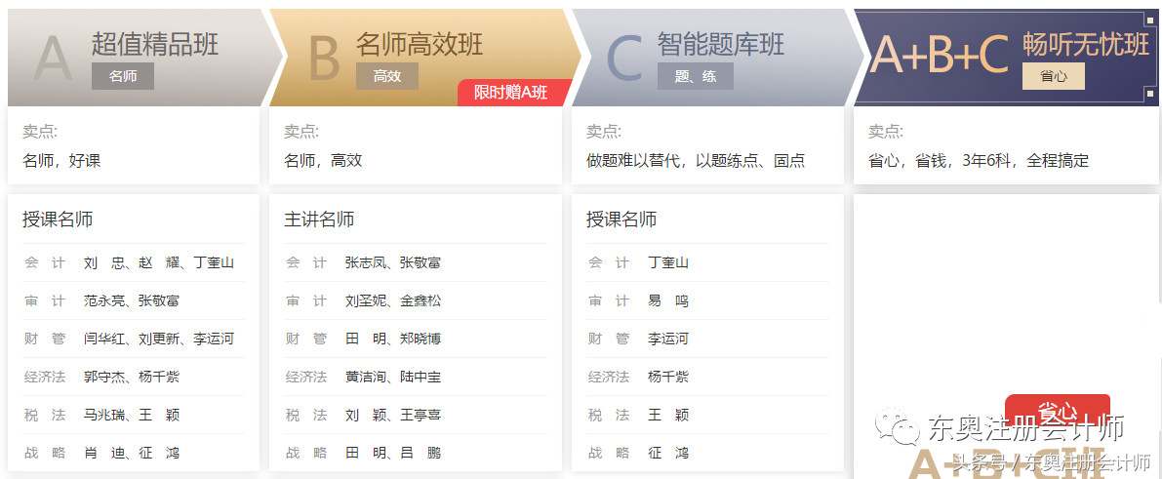
Task: Click the red 省心 button in the A+B+C card
Action: coord(1058,410)
